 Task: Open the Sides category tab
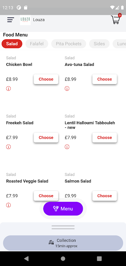99,44
